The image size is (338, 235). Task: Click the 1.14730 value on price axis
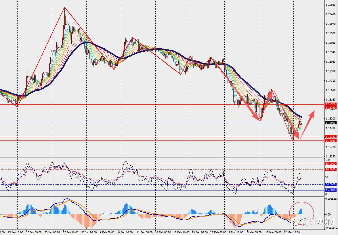[331, 128]
